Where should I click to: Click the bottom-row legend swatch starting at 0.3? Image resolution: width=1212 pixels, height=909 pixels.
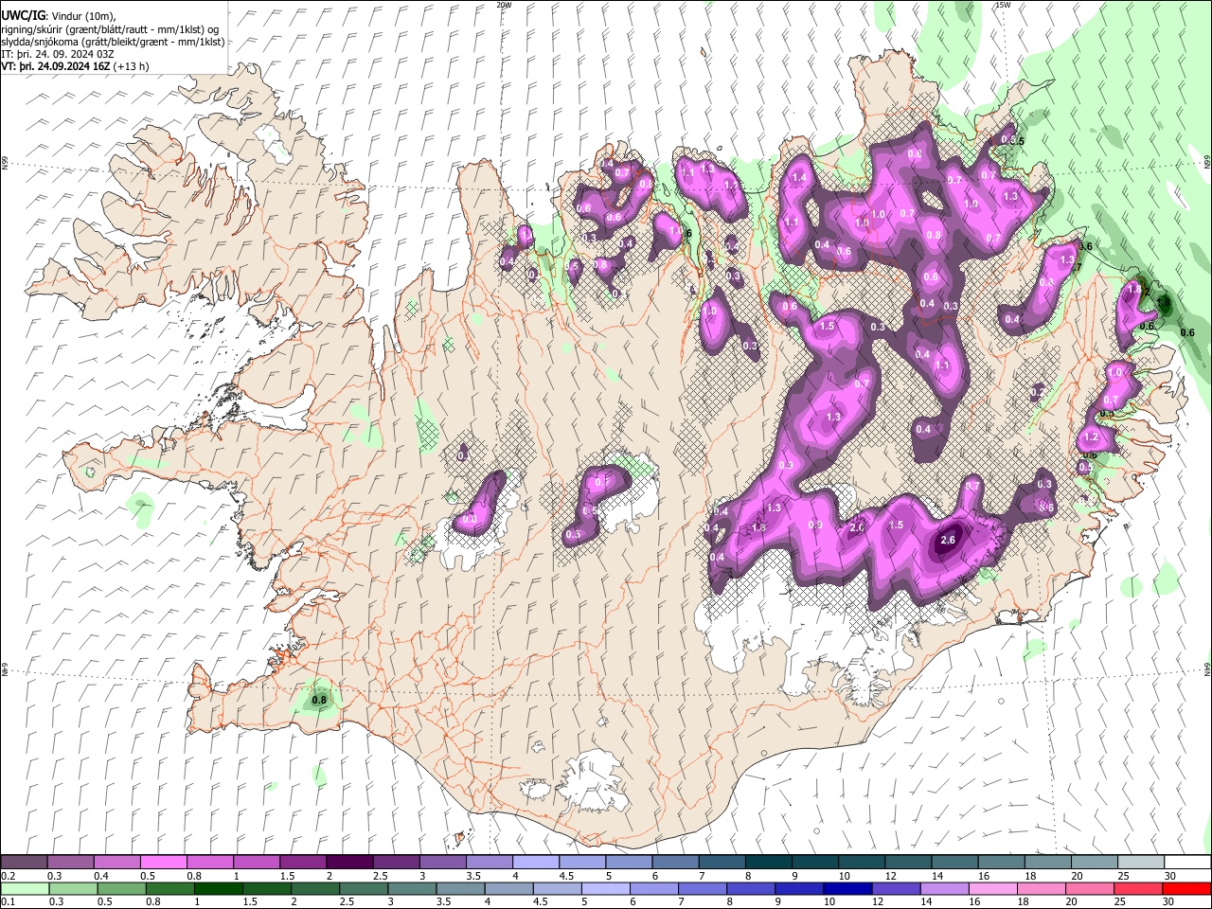(73, 889)
